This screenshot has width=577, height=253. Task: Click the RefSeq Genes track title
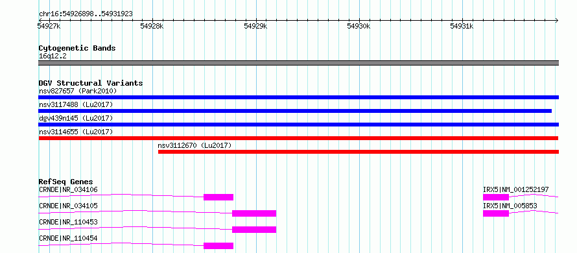point(66,182)
